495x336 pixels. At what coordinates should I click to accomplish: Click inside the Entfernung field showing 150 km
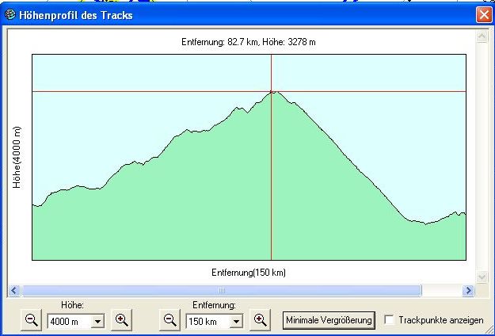point(206,321)
